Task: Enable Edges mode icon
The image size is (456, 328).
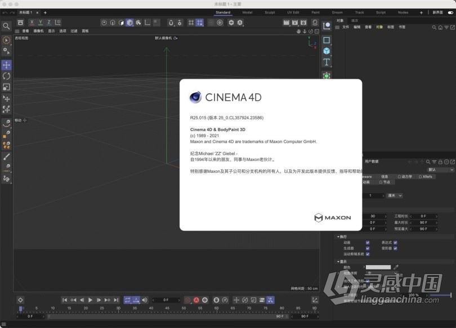Action: pyautogui.click(x=113, y=23)
